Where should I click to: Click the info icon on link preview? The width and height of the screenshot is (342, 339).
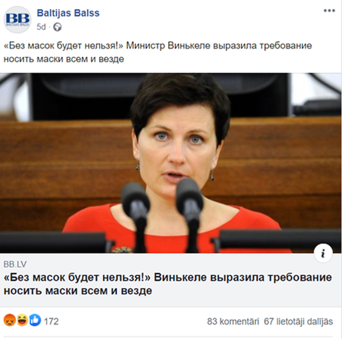[323, 253]
